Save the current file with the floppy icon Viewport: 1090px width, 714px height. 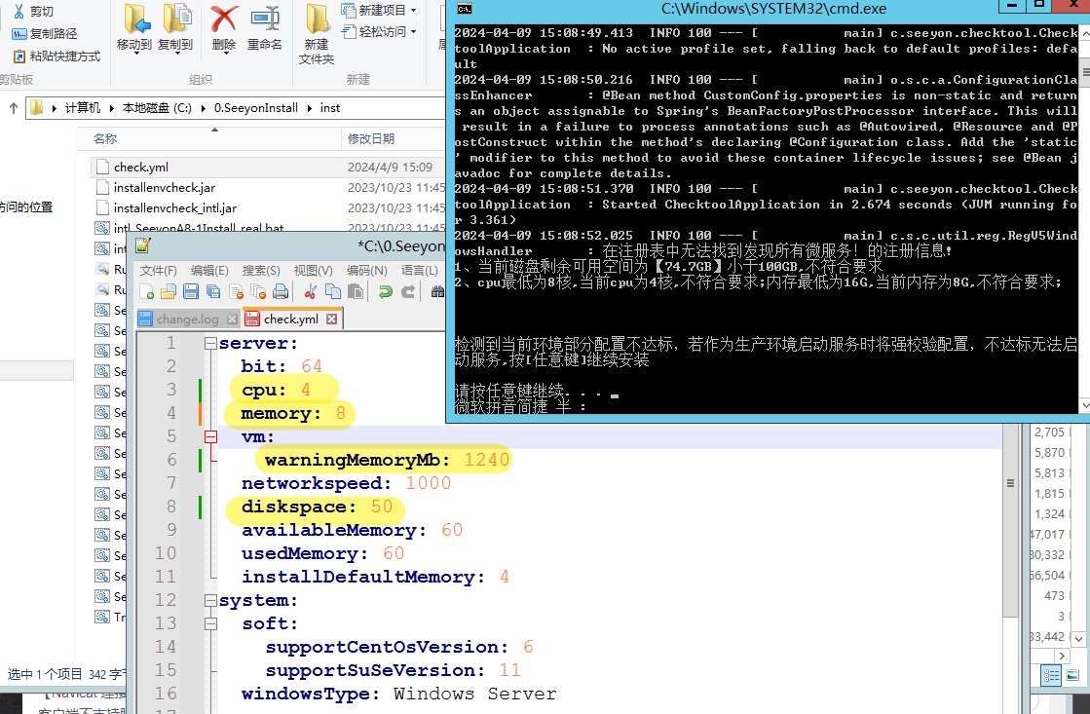191,292
